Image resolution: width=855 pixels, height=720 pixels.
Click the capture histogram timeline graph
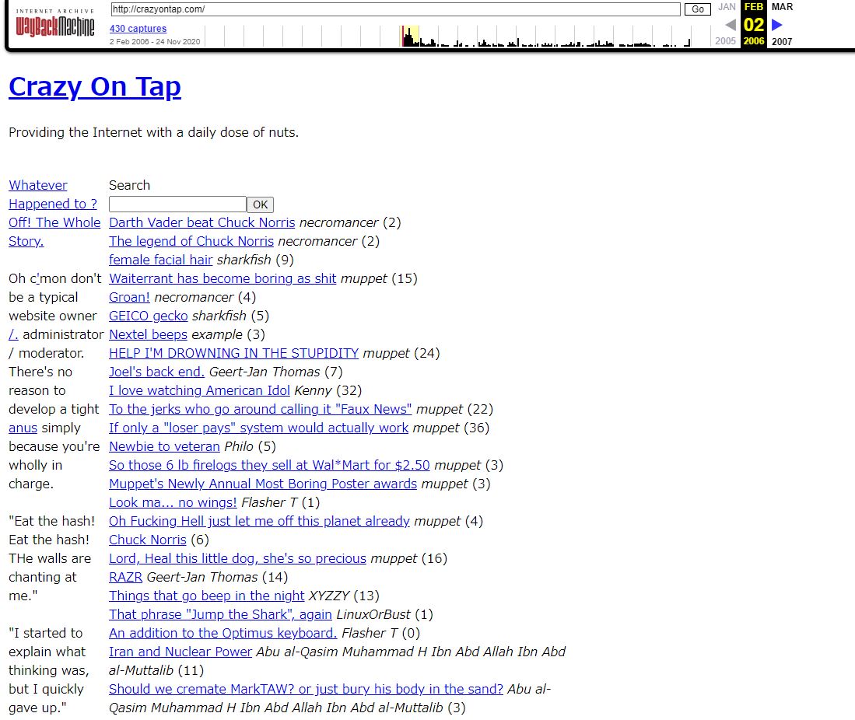[x=459, y=37]
